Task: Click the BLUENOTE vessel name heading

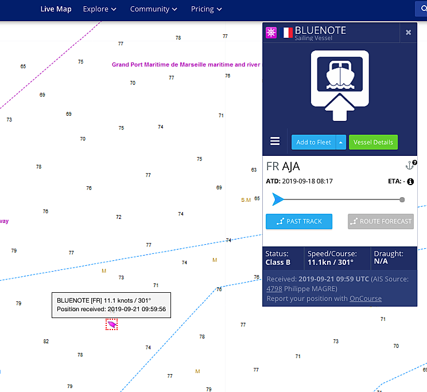Action: (320, 30)
